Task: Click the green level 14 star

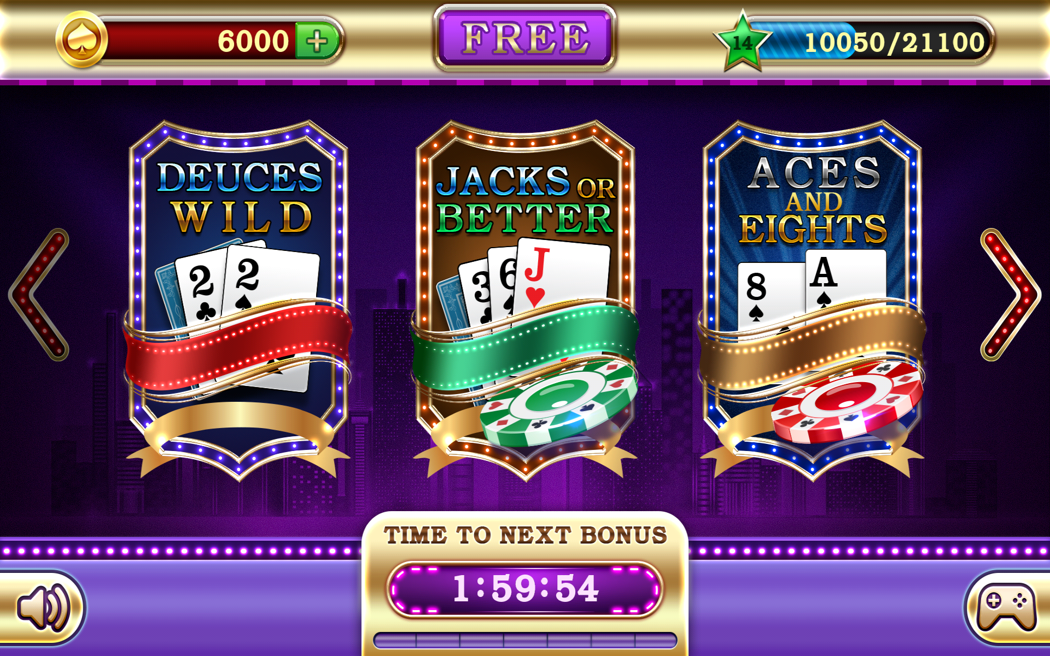Action: pos(743,42)
